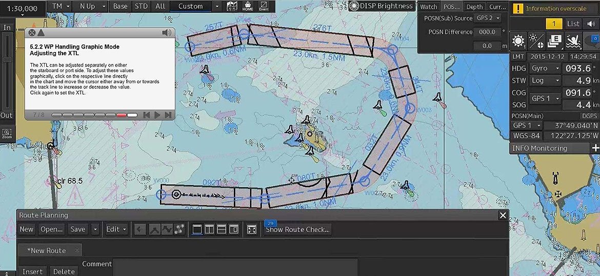Click the fit-to-screen icon in Route Planning
This screenshot has width=600, height=276.
tap(251, 229)
